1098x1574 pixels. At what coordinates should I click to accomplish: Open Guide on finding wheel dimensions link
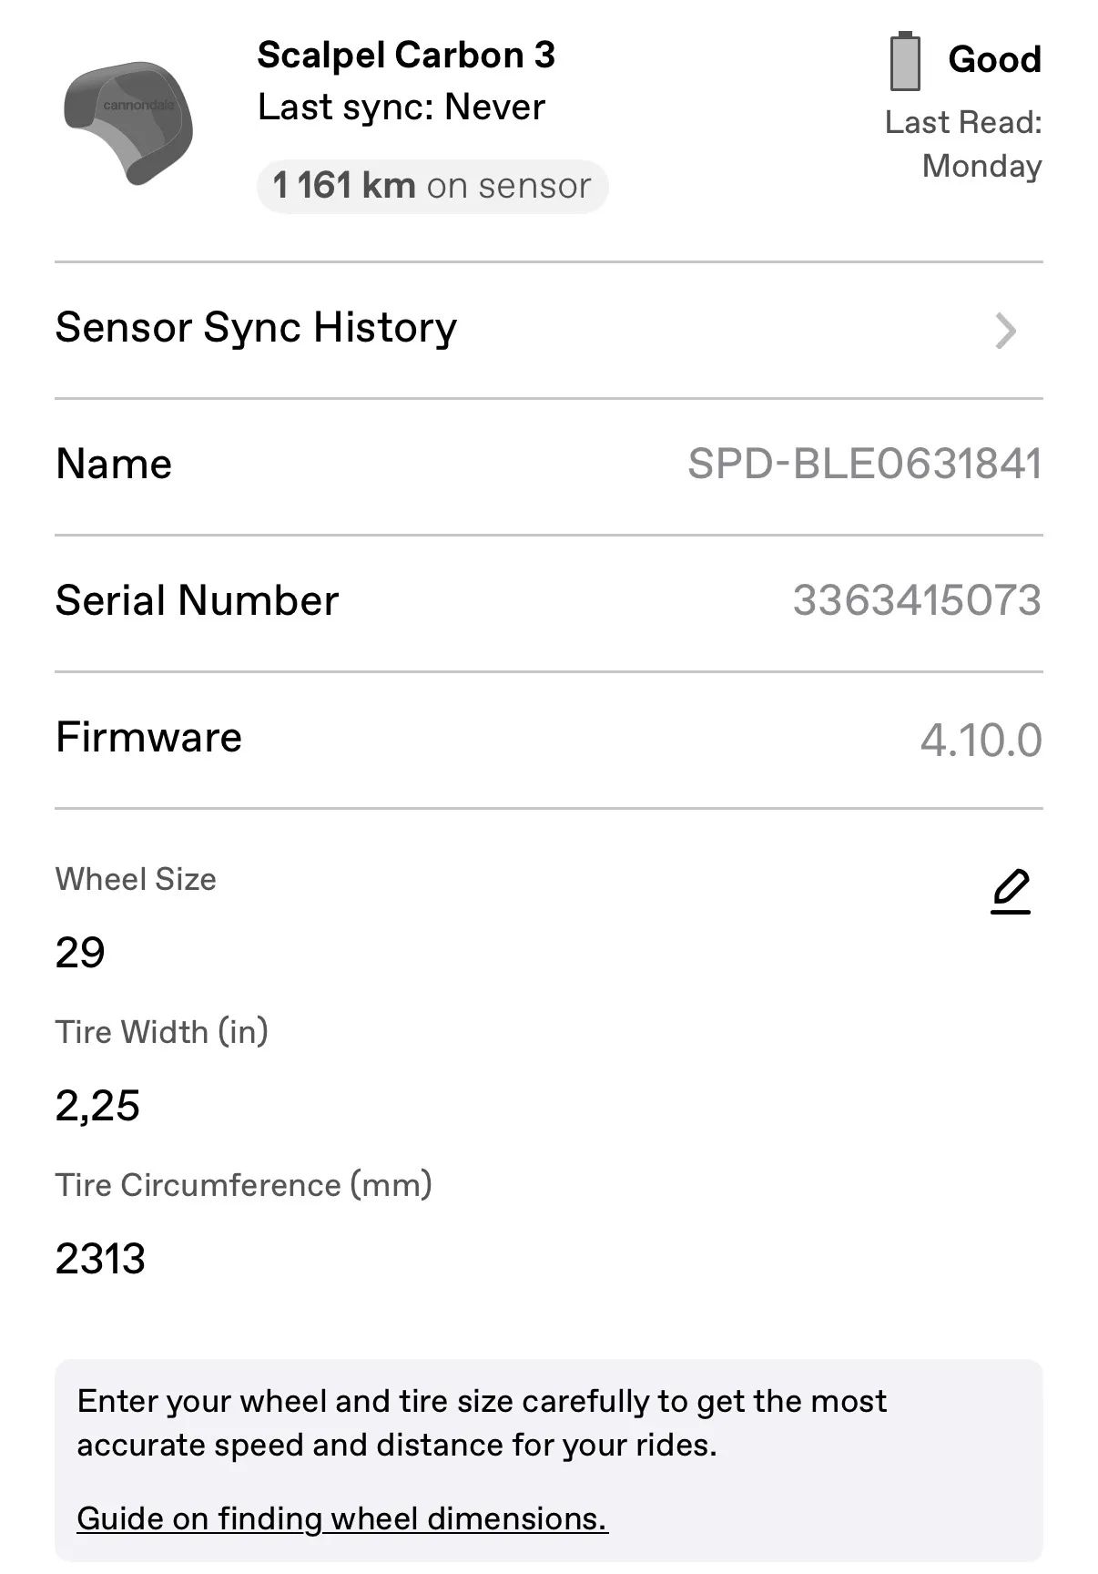(341, 1518)
